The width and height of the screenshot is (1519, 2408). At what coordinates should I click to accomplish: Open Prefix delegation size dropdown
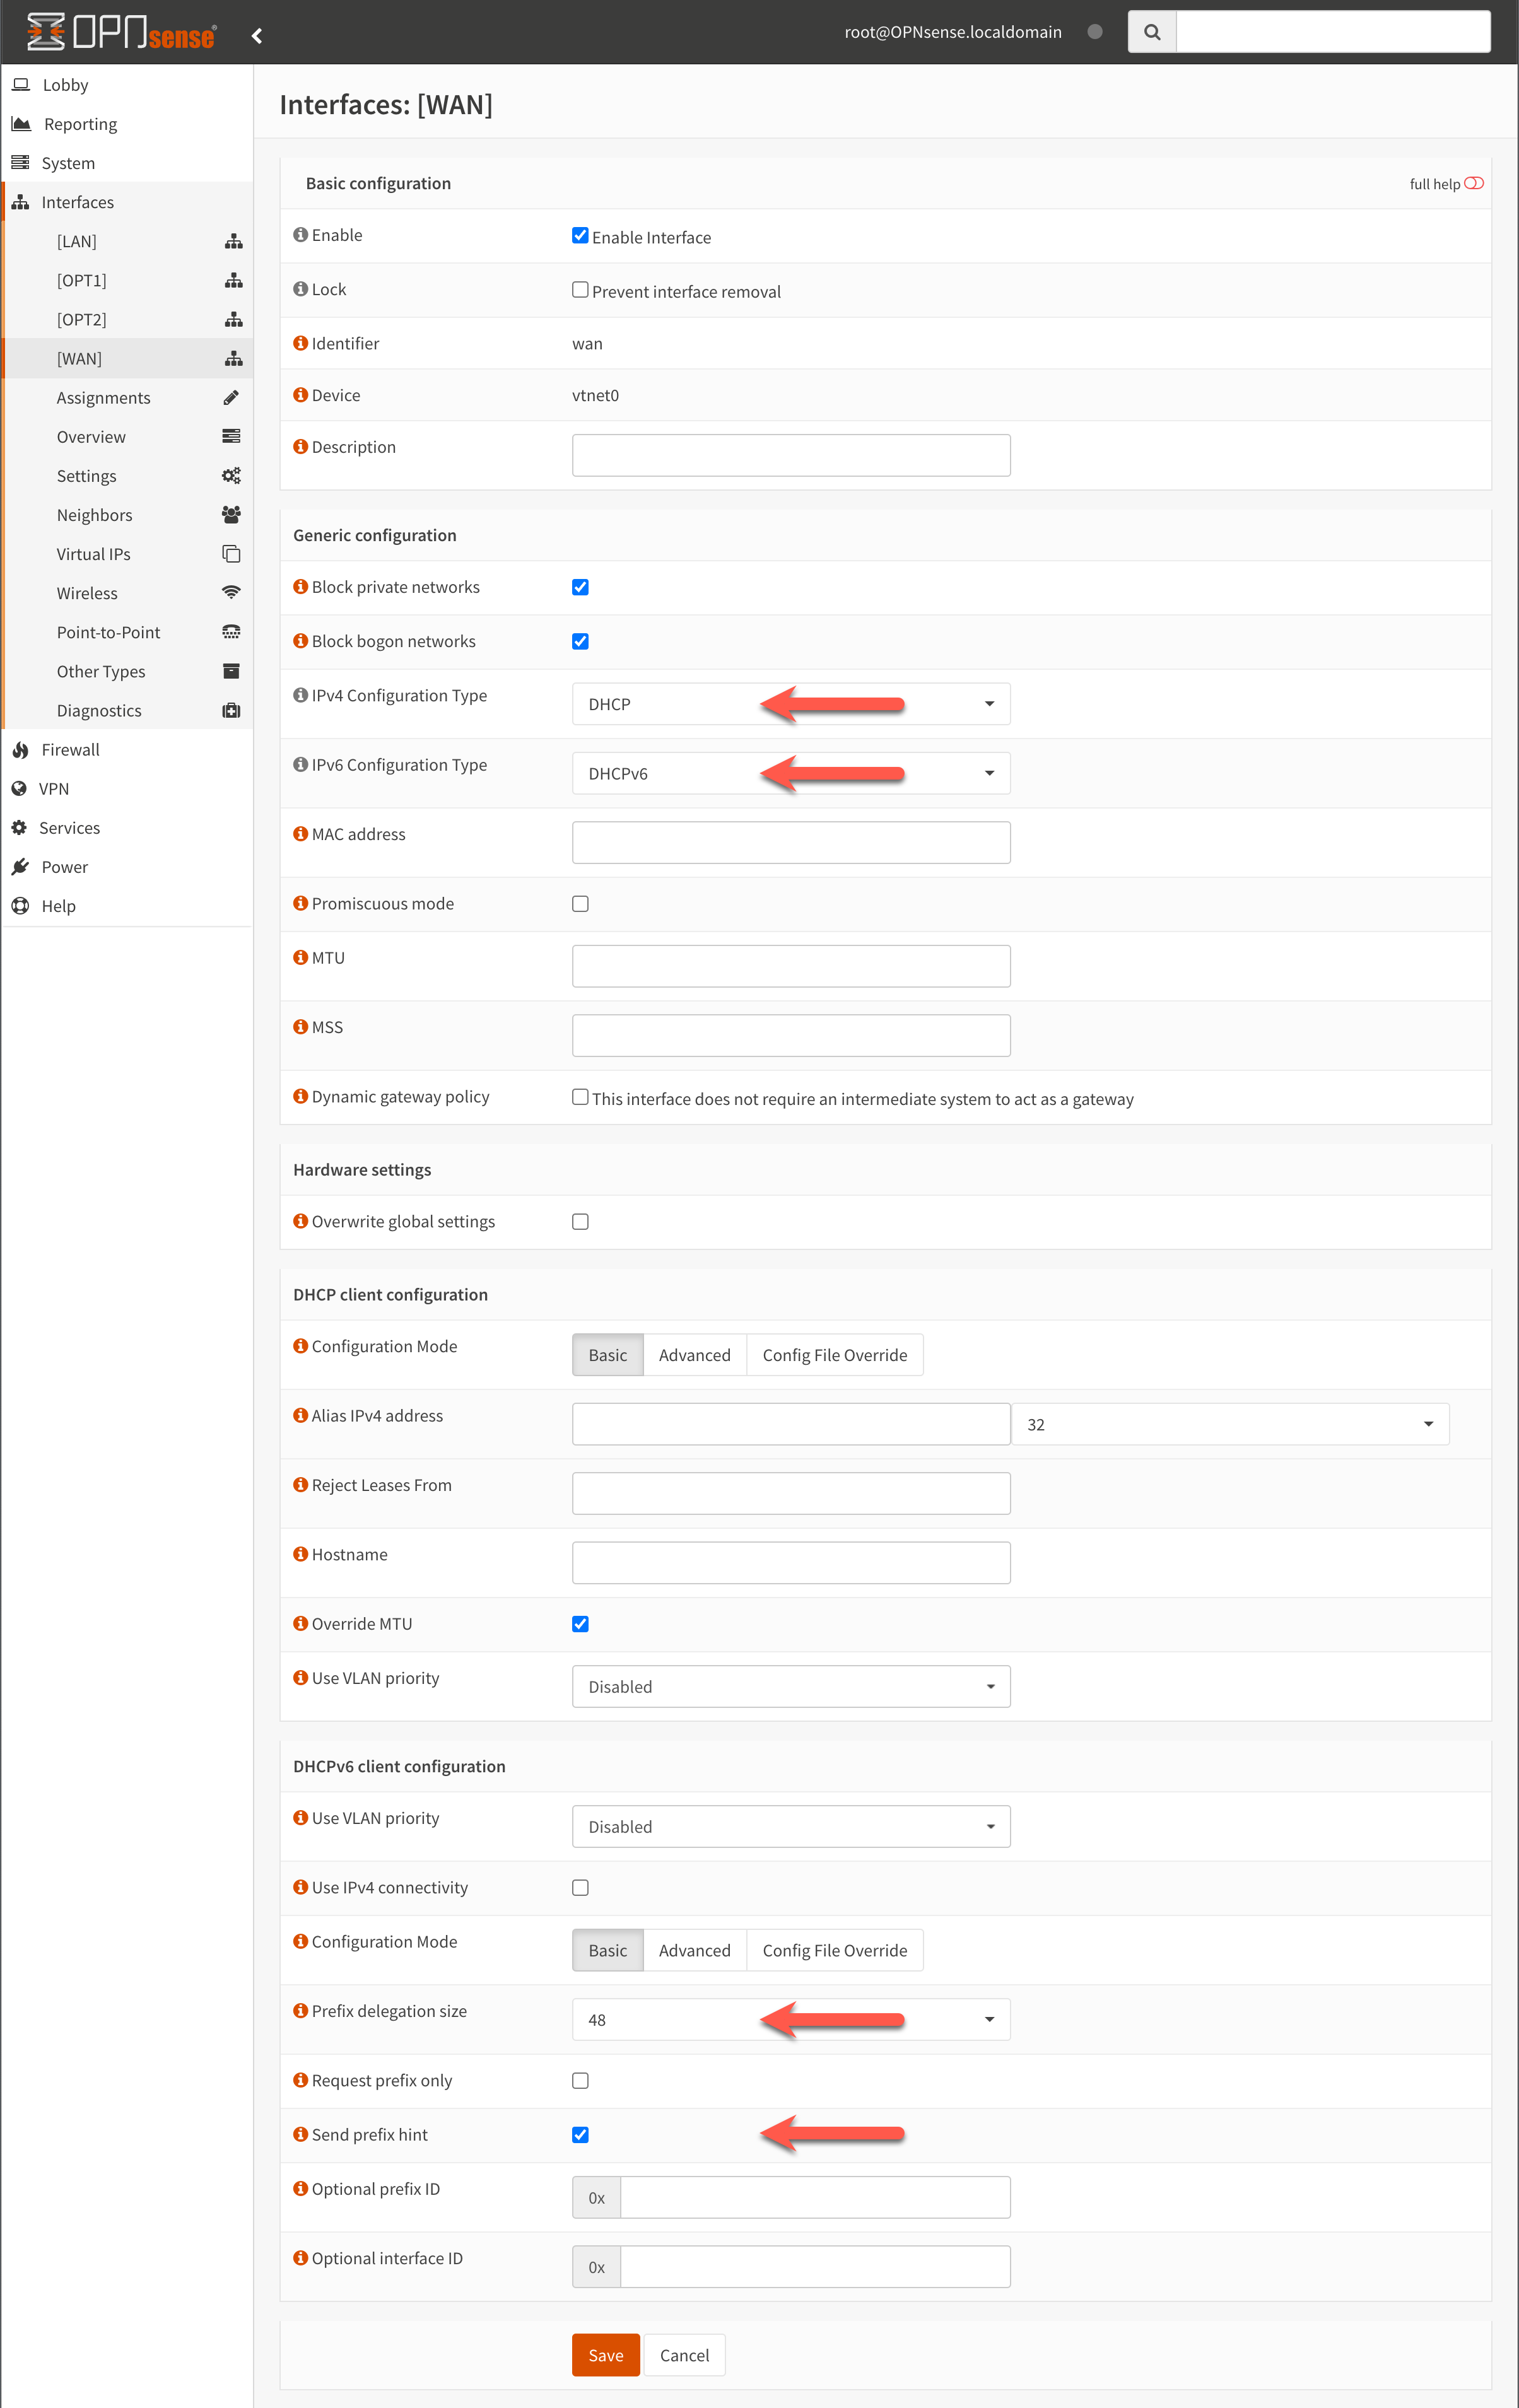pyautogui.click(x=791, y=2019)
